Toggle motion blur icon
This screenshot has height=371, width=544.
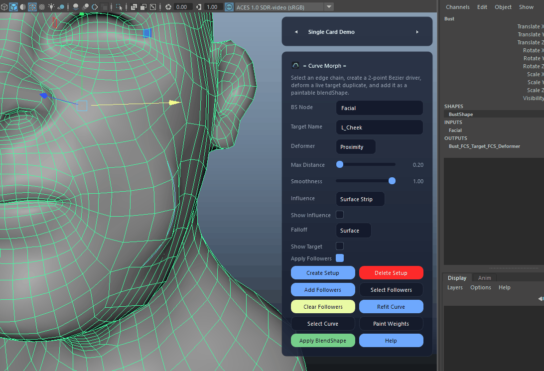click(x=85, y=7)
